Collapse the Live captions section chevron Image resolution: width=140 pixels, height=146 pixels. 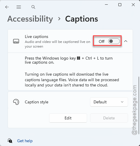pos(126,41)
